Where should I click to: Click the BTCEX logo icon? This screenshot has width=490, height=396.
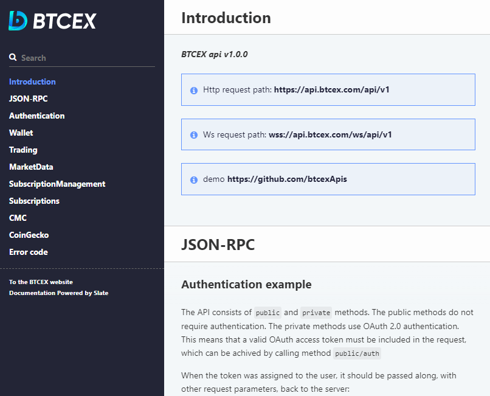click(18, 21)
